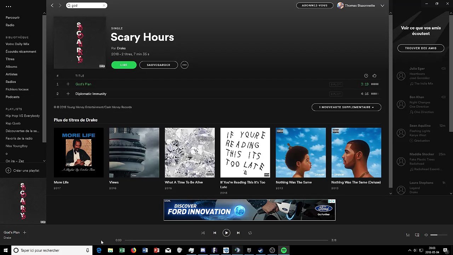Expand the 1 Nouveauté Supplémentaire dropdown
The image size is (453, 255).
pyautogui.click(x=346, y=107)
